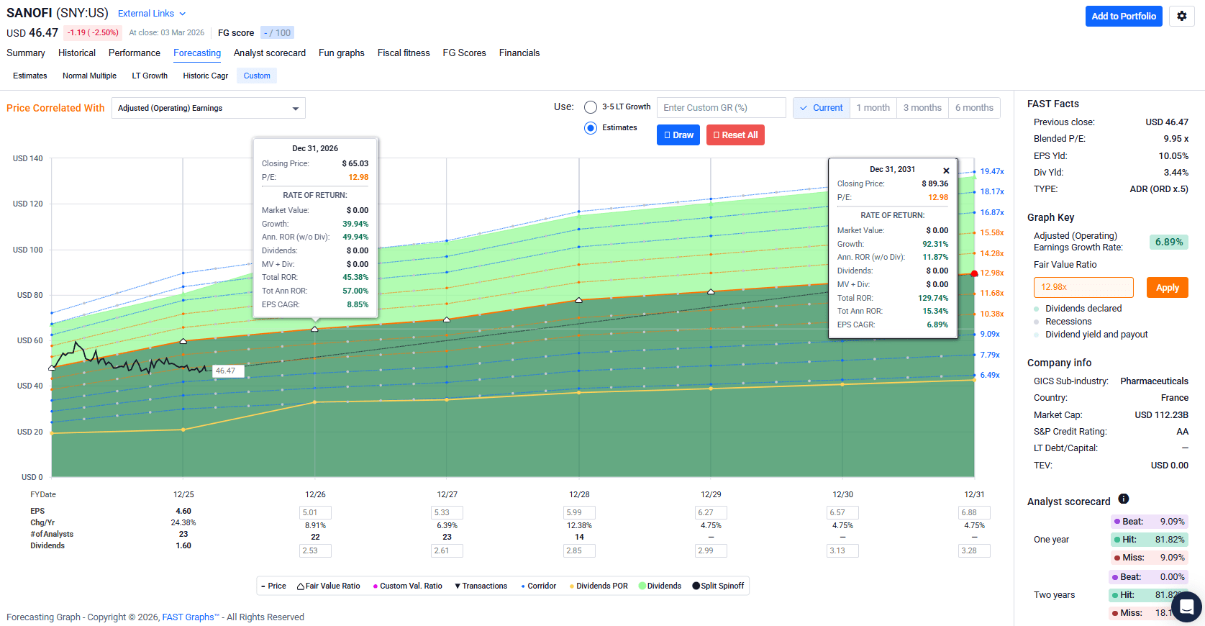Click the Fair Value Ratio input
1205x626 pixels.
point(1083,287)
